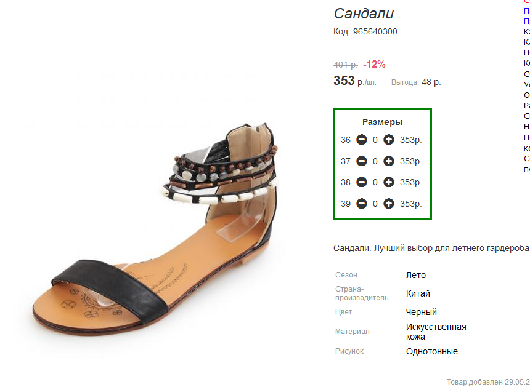Viewport: 530px width, 387px height.
Task: Decrease quantity for size 39
Action: coord(362,204)
